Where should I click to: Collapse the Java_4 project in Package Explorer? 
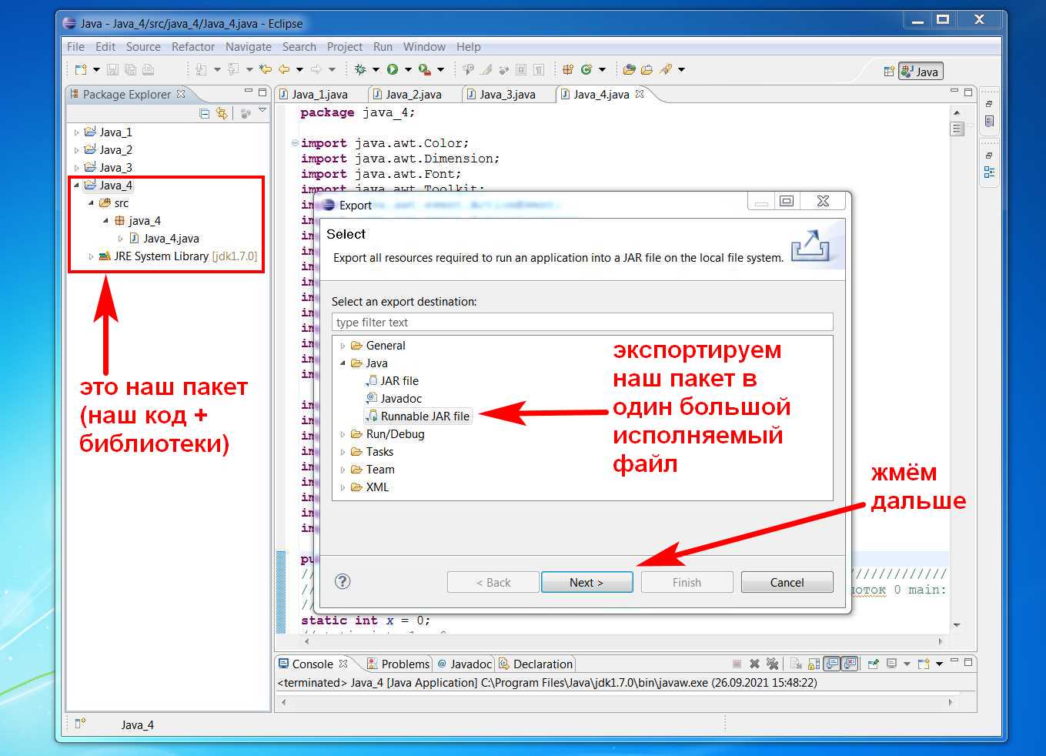pos(76,186)
